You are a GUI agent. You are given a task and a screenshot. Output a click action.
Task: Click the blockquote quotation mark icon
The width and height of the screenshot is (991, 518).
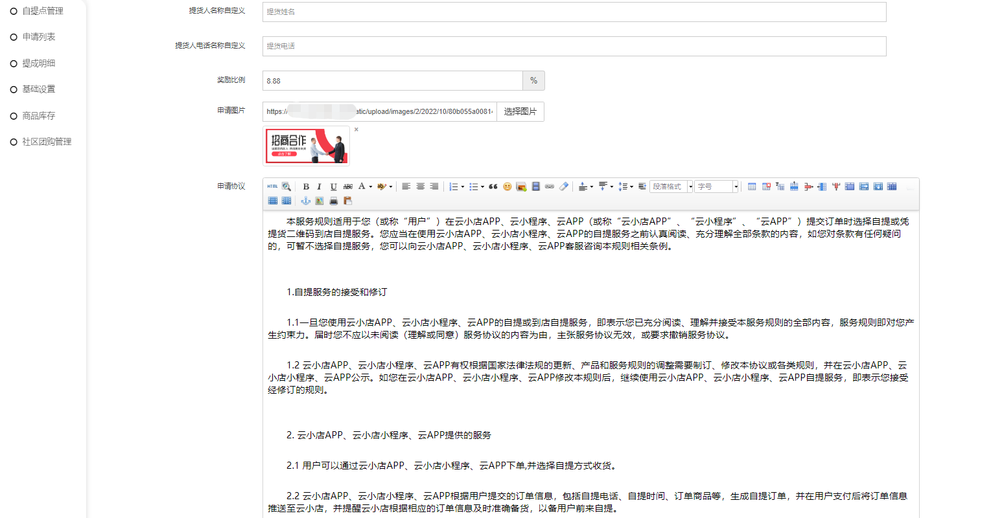coord(493,186)
